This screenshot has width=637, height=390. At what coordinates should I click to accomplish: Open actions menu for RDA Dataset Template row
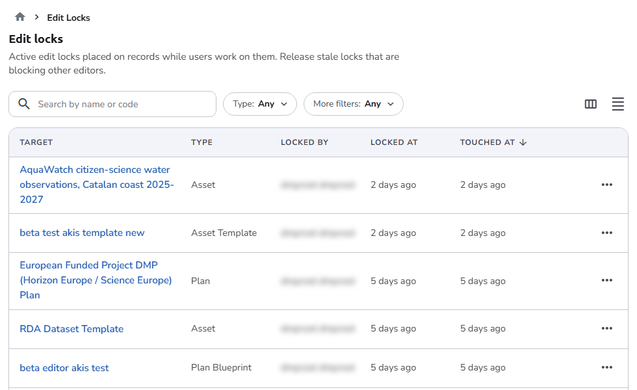tap(606, 328)
